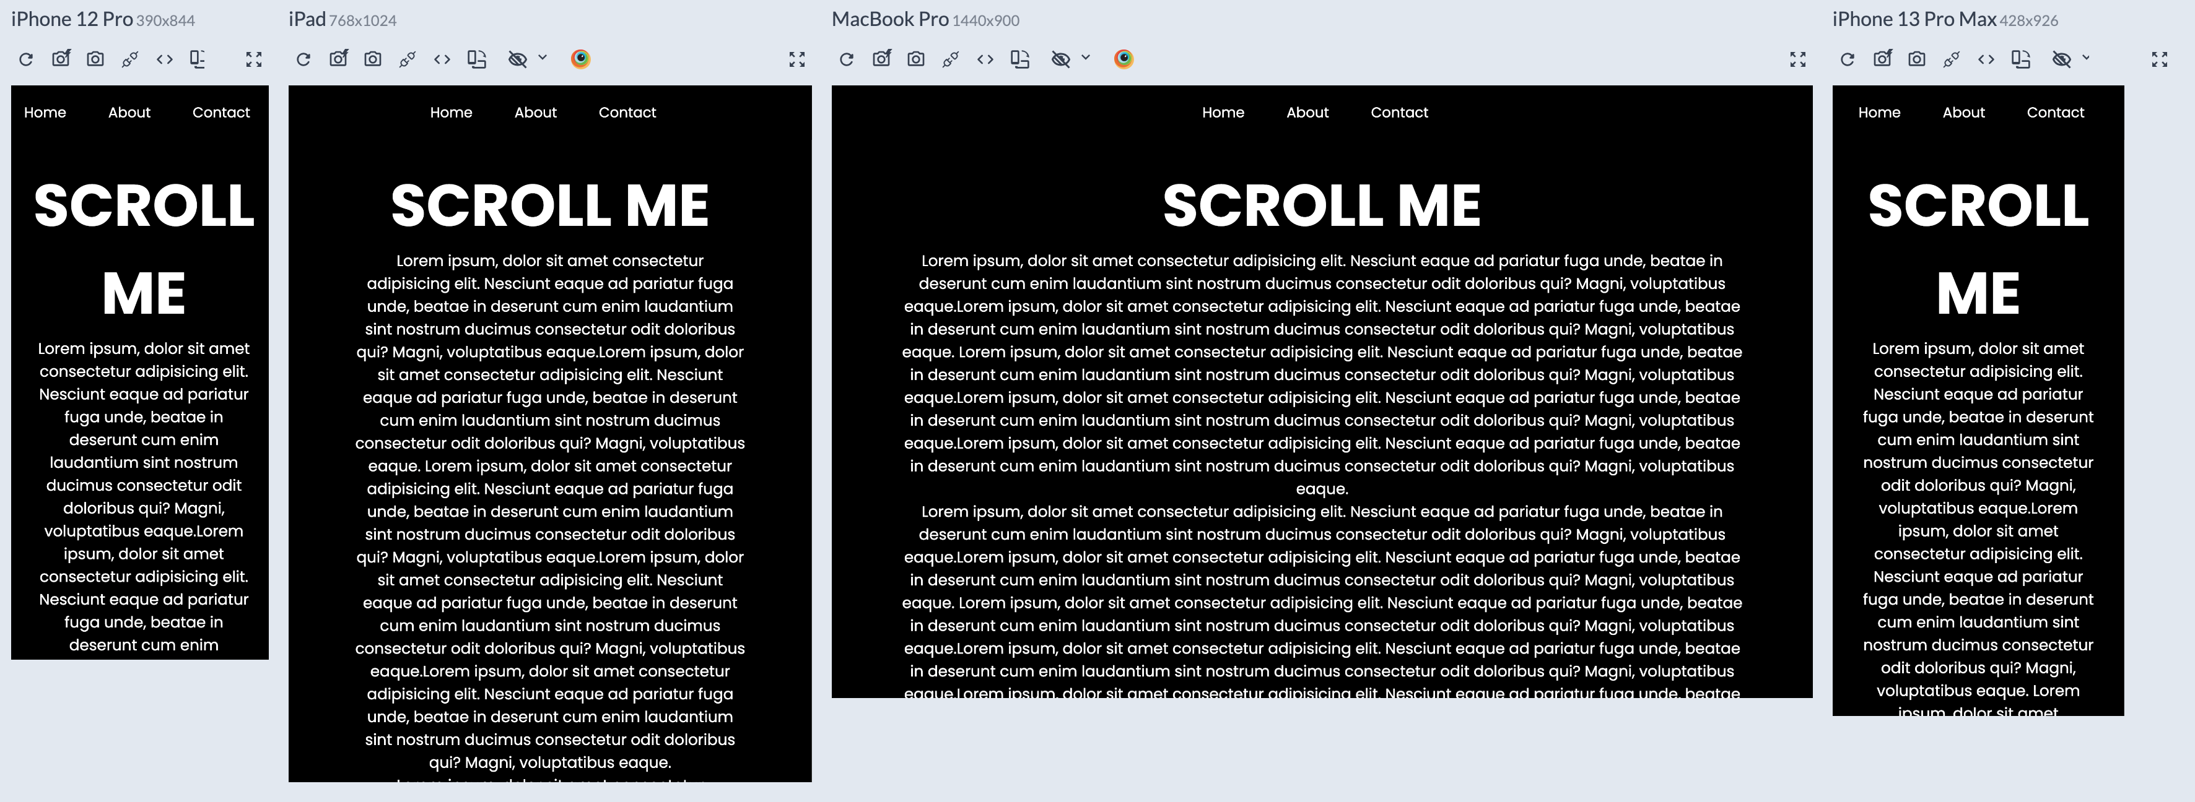Open dropdown arrow beside MacBook Pro visibility icon

click(x=1086, y=58)
